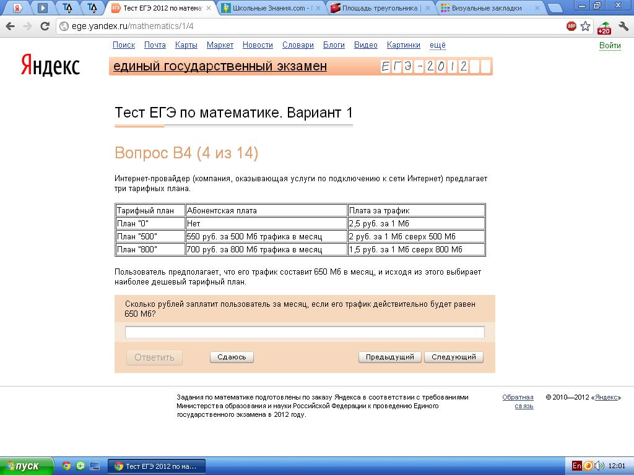Click the Вопрос B4 heading
This screenshot has width=634, height=475.
[x=186, y=153]
